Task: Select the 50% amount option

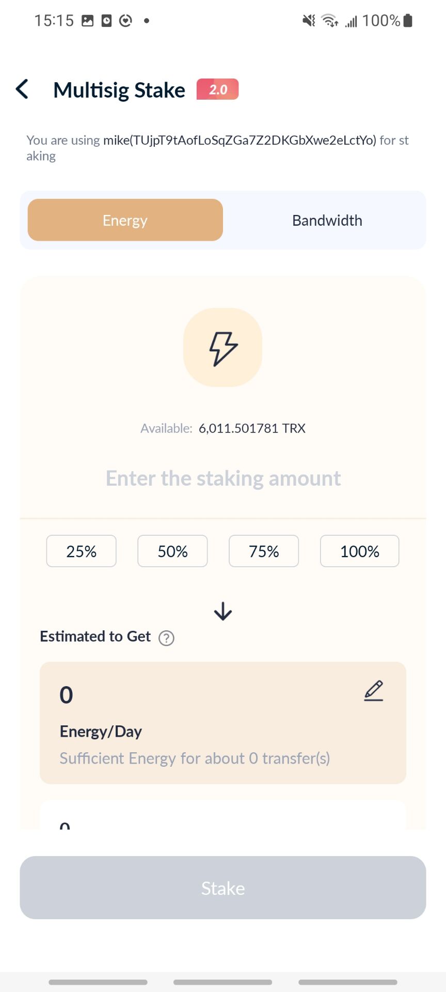Action: point(172,551)
